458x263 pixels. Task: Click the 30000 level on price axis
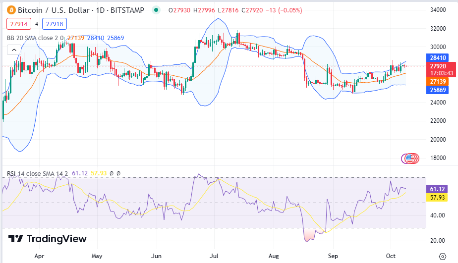coord(438,47)
